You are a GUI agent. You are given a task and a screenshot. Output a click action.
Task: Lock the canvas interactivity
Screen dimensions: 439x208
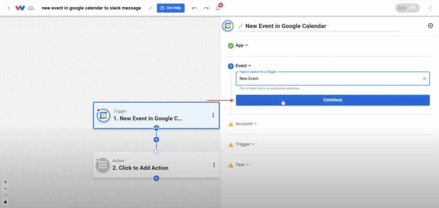click(x=5, y=202)
